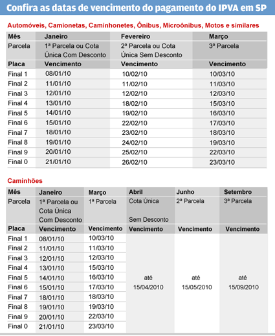Click the date 15/04/2010
The image size is (275, 336).
(148, 287)
